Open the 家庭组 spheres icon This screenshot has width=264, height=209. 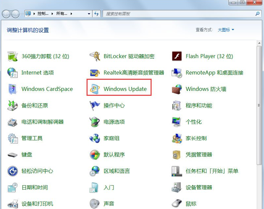pos(95,138)
